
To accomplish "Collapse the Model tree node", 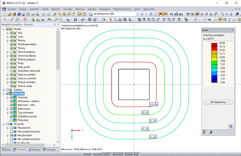I will point(3,29).
